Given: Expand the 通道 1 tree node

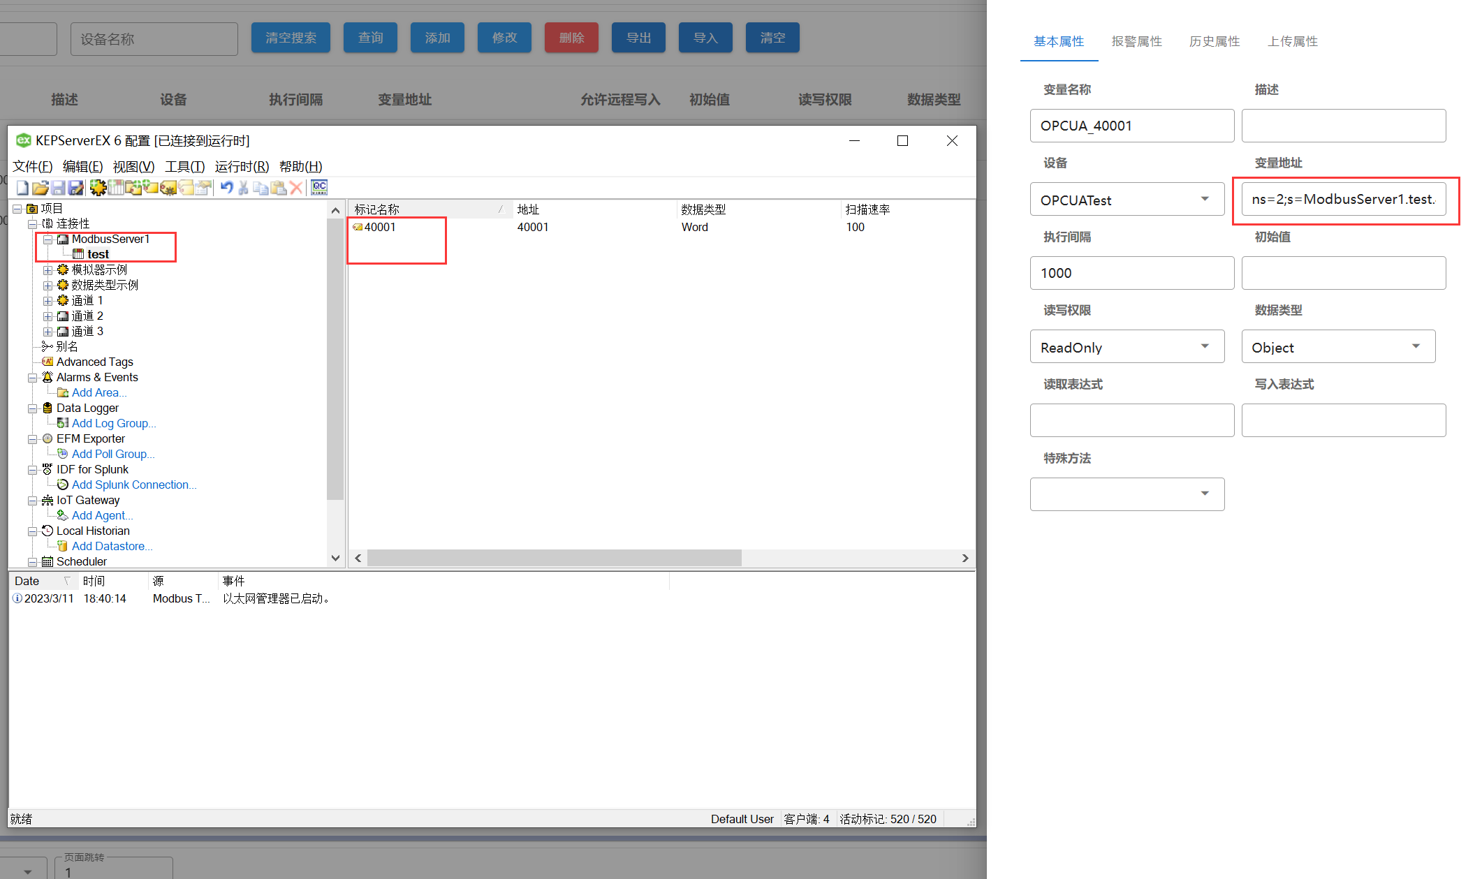Looking at the screenshot, I should click(x=47, y=301).
